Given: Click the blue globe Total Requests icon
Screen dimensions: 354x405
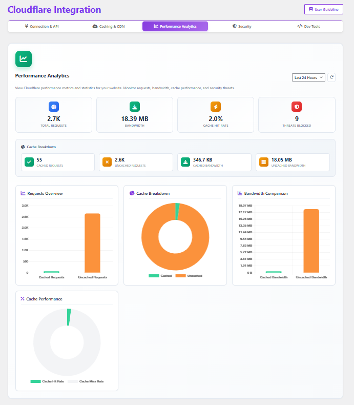Looking at the screenshot, I should [x=54, y=107].
